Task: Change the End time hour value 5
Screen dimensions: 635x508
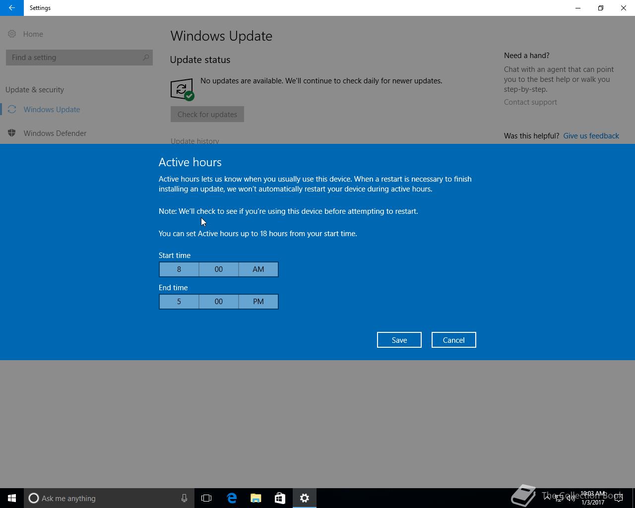Action: click(x=179, y=302)
